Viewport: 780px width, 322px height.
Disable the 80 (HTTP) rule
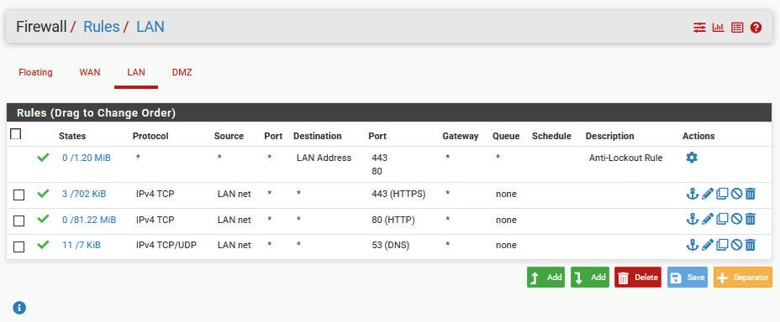pyautogui.click(x=737, y=220)
